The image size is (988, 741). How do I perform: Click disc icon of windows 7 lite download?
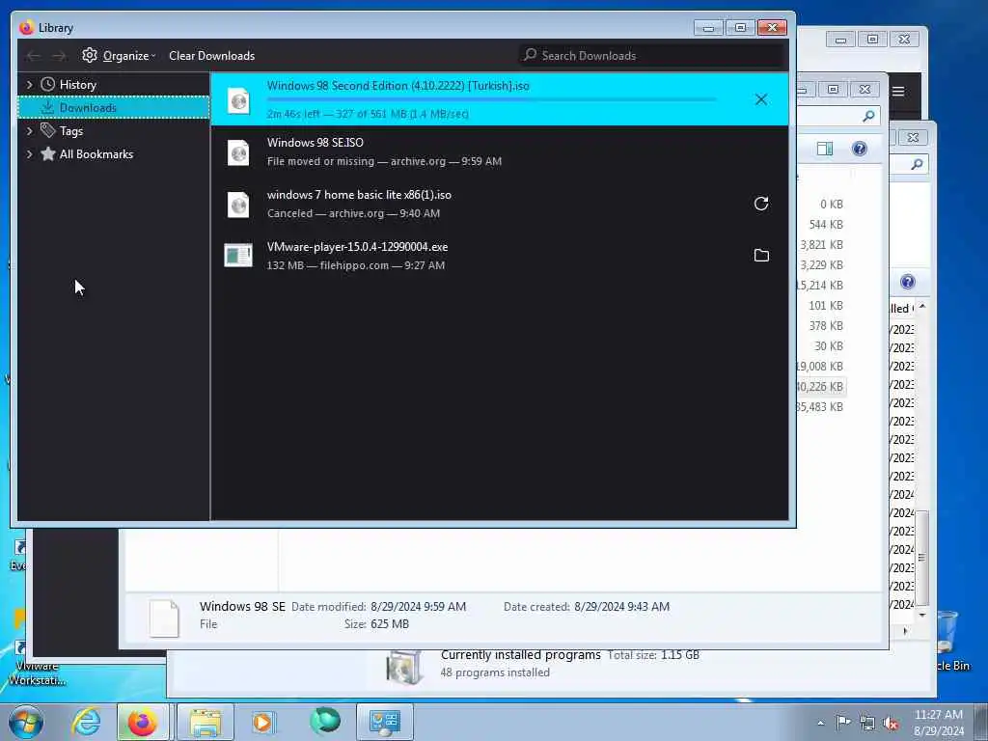tap(238, 205)
